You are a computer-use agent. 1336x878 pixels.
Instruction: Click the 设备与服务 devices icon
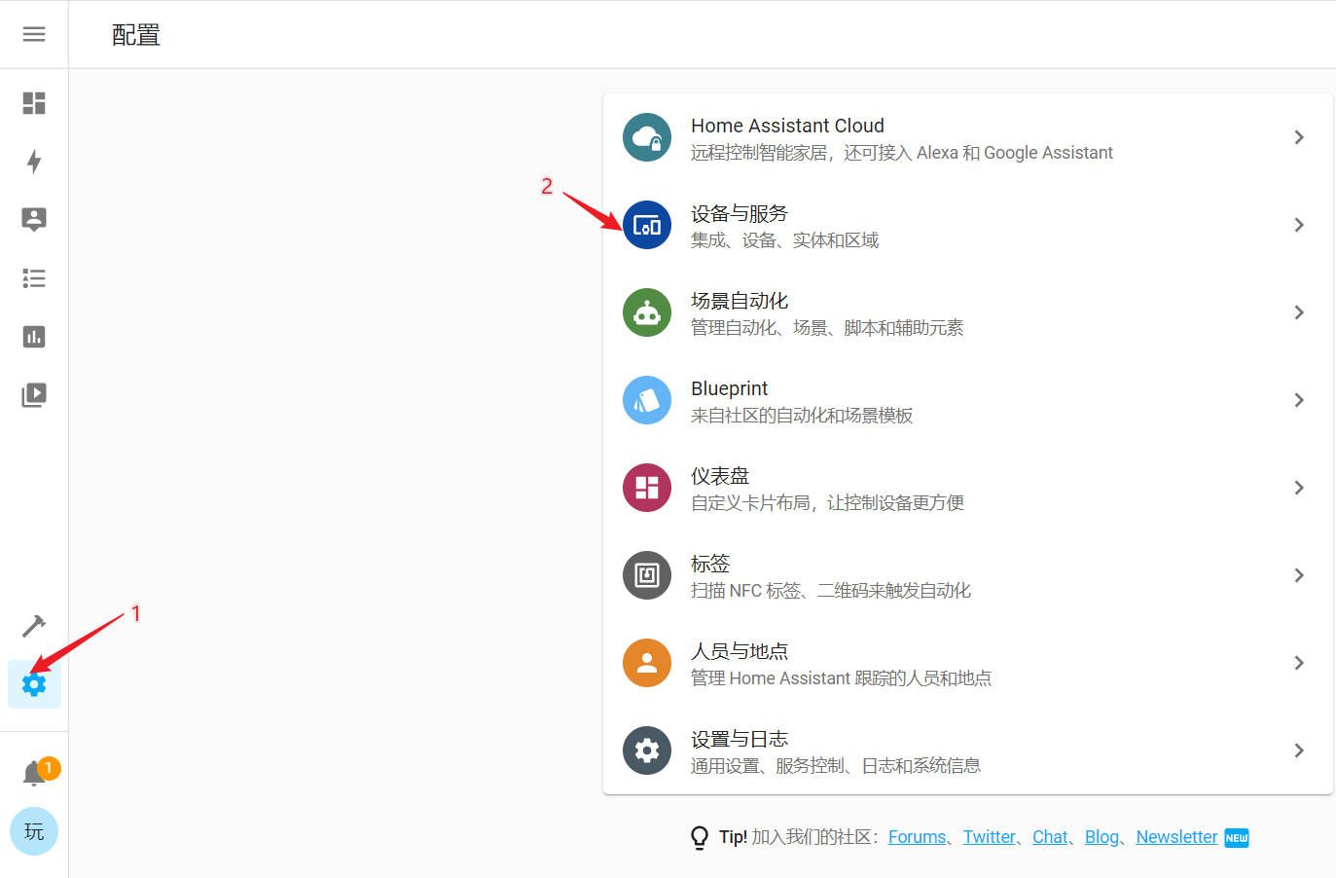[x=647, y=225]
